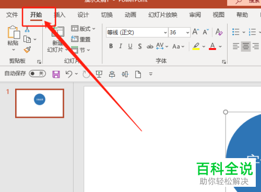Open the 剪贴板 clipboard dialog launcher
Viewport: 261px width, 192px height.
[39, 62]
